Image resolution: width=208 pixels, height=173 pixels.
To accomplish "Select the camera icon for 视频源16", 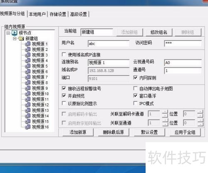I will [x=27, y=127].
